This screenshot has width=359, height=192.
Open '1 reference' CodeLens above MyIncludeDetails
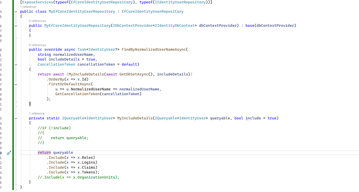(x=37, y=113)
